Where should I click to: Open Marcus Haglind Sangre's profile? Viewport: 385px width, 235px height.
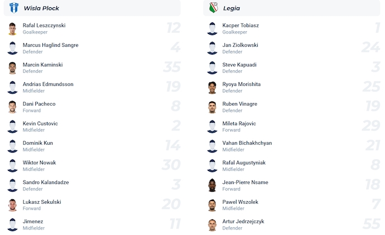point(50,45)
